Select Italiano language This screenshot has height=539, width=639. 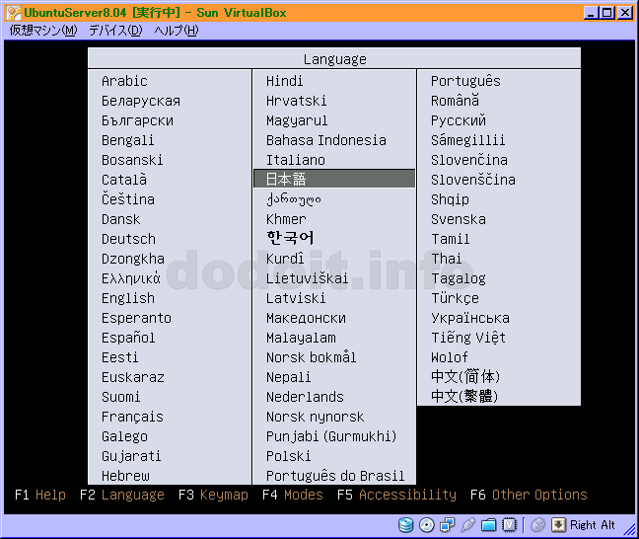point(296,160)
